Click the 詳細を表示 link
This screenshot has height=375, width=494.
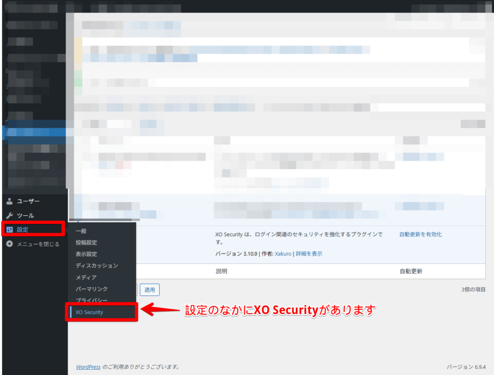tap(309, 254)
